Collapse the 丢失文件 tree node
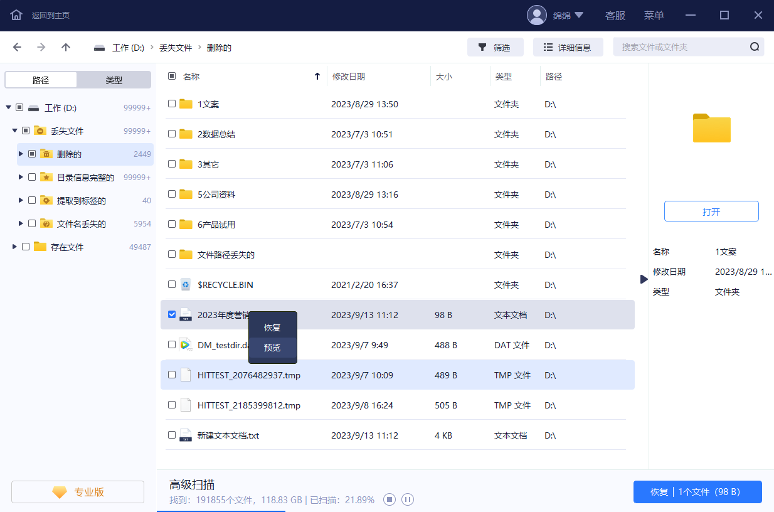 point(14,131)
